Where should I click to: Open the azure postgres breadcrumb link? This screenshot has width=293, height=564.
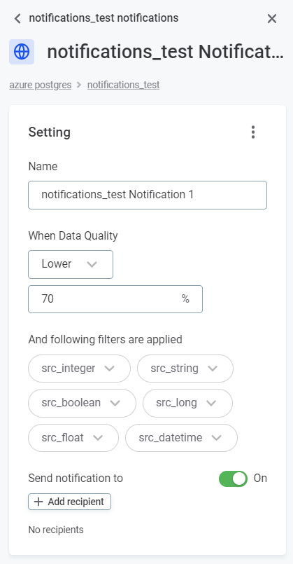coord(41,85)
